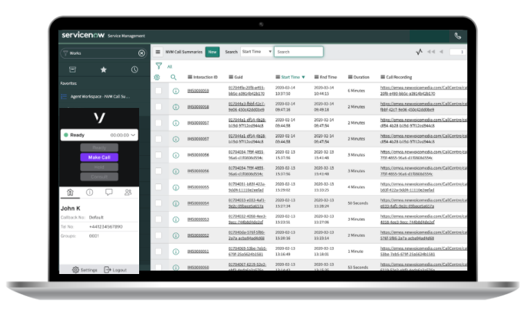526x310 pixels.
Task: Click the page number field
Action: 458,52
